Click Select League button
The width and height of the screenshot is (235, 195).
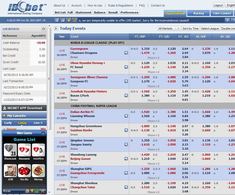pos(210,28)
